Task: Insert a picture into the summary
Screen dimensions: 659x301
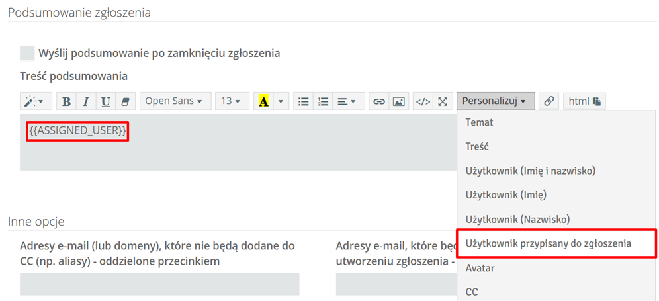Action: [x=398, y=101]
